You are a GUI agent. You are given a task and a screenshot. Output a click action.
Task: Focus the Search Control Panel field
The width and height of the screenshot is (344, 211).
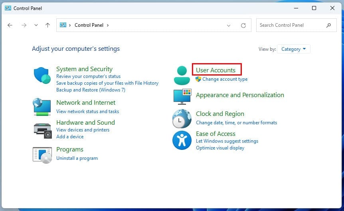(296, 25)
